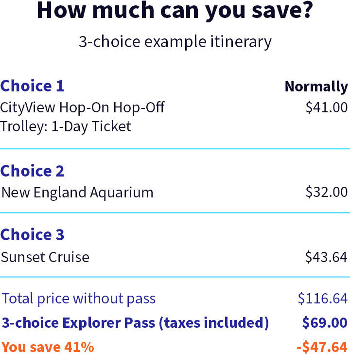Click the 'Choice 2' heading
350x354 pixels.
[32, 171]
